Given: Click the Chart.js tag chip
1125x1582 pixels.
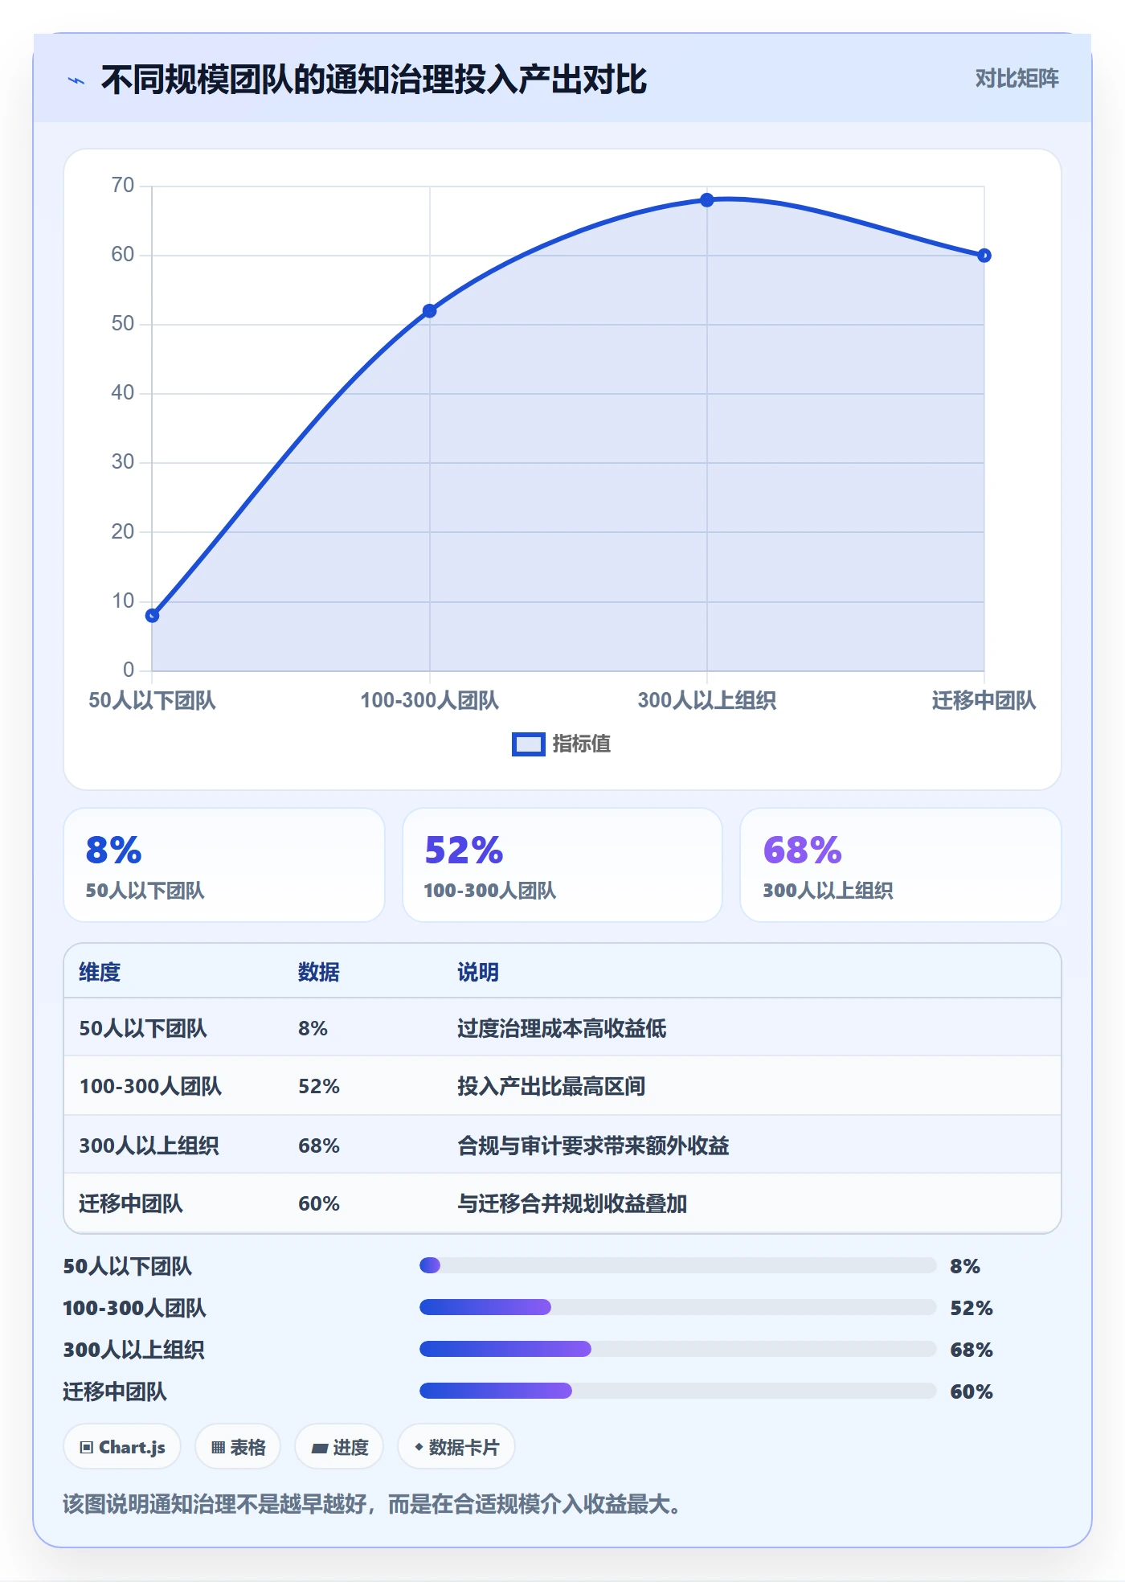Looking at the screenshot, I should click(x=122, y=1447).
